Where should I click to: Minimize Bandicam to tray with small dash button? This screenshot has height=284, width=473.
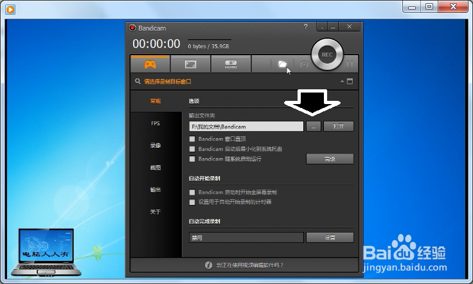[322, 27]
